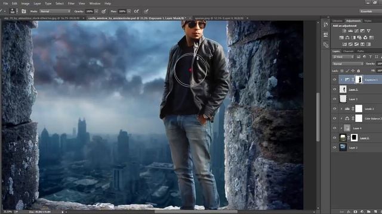Viewport: 382px width, 214px height.
Task: Open the Opacity slider arrow in options bar
Action: click(x=97, y=11)
